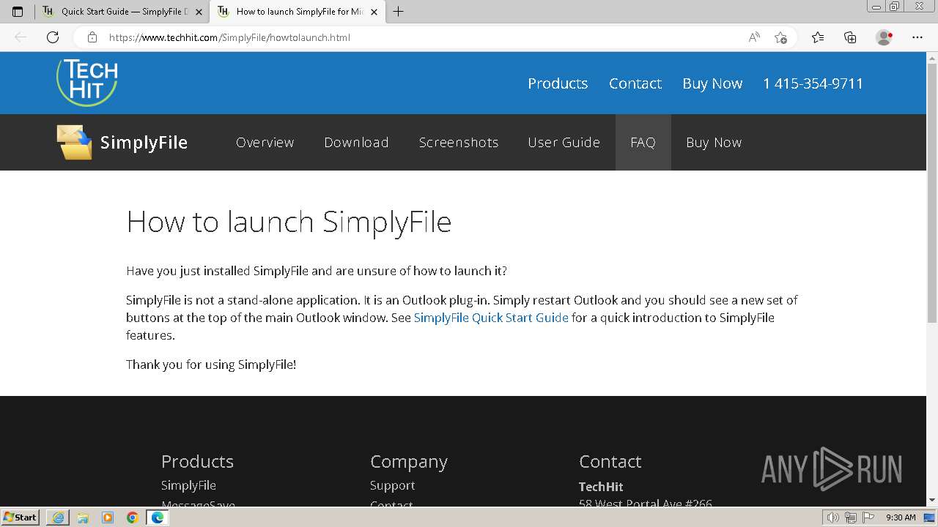Click the Microsoft Edge taskbar icon
Image resolution: width=938 pixels, height=527 pixels.
[x=158, y=517]
